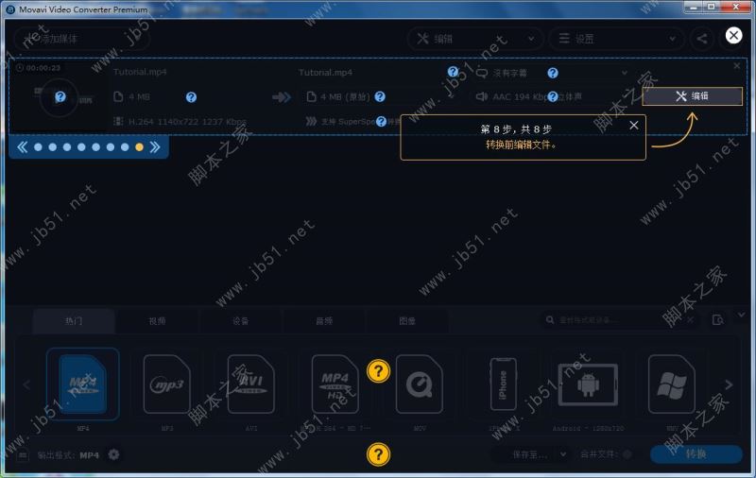Select the MP3 format preset
Image resolution: width=756 pixels, height=478 pixels.
[167, 384]
